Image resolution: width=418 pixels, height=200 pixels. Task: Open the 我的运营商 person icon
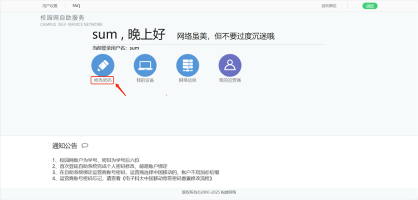[230, 65]
